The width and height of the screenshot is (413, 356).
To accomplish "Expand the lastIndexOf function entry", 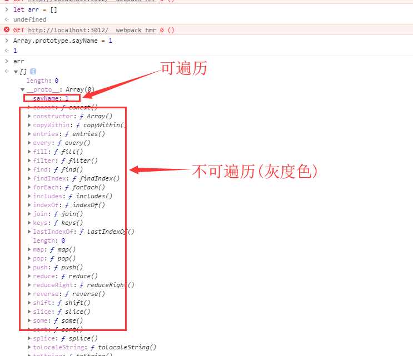I will [x=29, y=232].
